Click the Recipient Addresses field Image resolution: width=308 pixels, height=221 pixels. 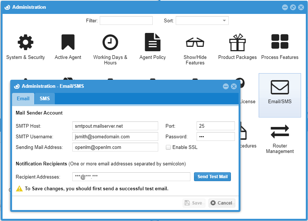coord(131,177)
